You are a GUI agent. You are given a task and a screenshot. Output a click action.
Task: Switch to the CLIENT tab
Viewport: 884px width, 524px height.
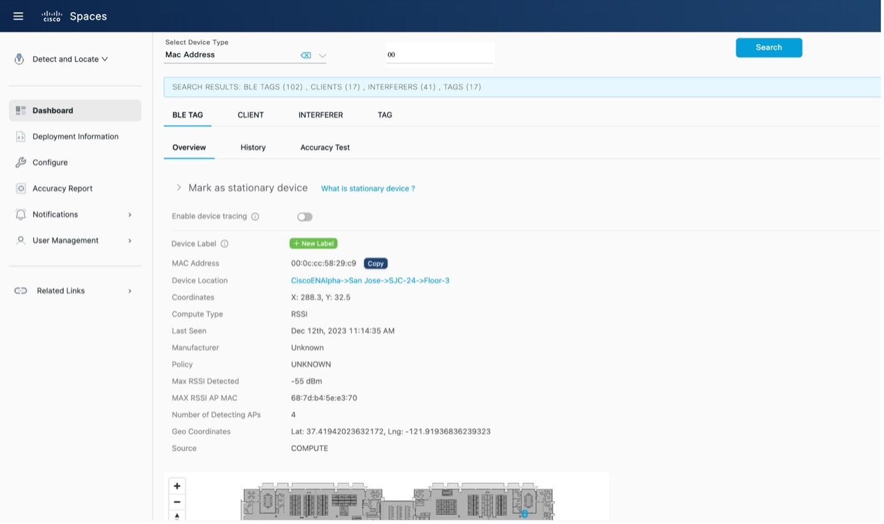pos(251,116)
